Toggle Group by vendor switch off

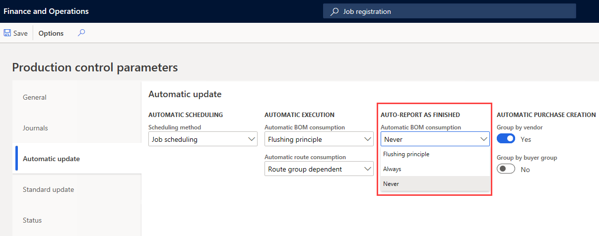click(506, 139)
